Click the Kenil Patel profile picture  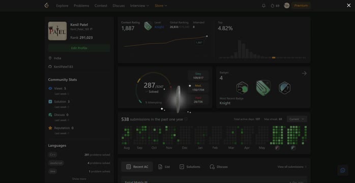[57, 31]
